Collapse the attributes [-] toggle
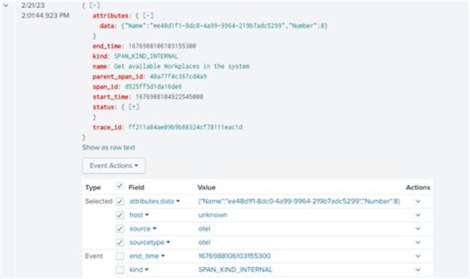This screenshot has height=279, width=470. (148, 16)
